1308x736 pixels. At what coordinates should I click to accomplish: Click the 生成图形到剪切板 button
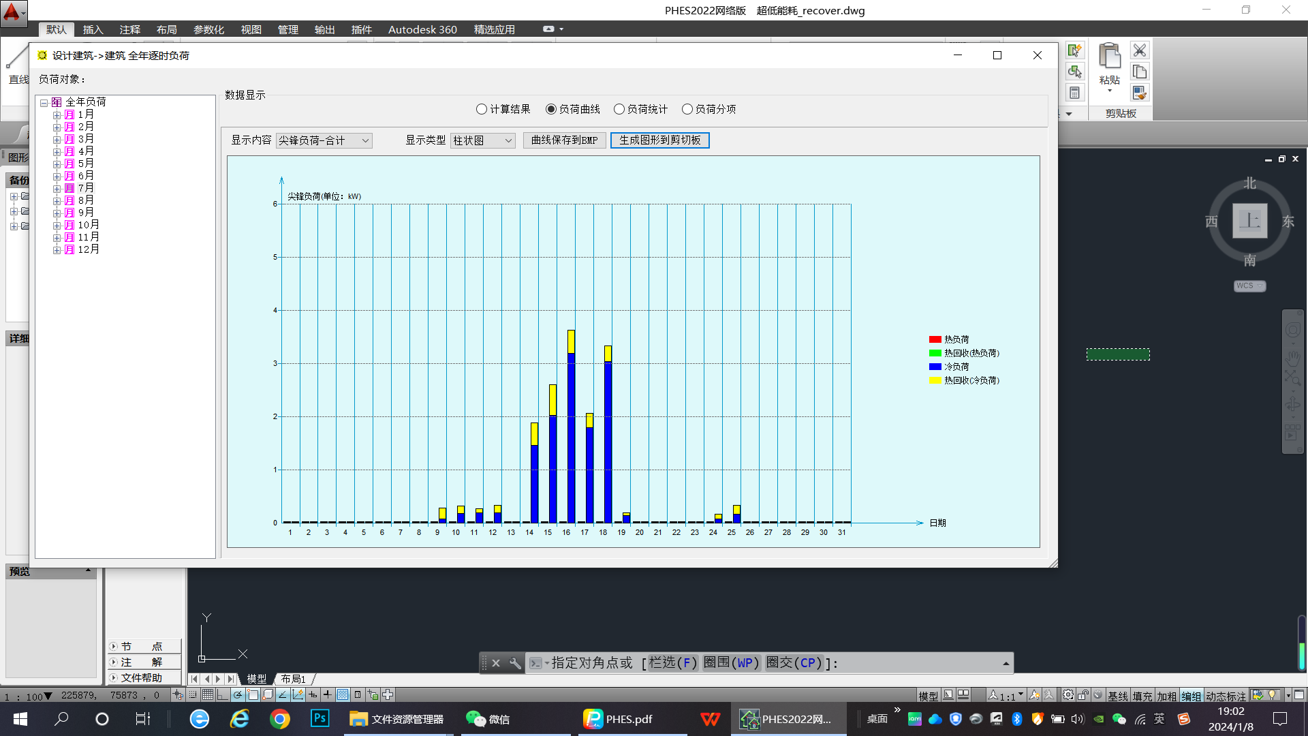(659, 140)
